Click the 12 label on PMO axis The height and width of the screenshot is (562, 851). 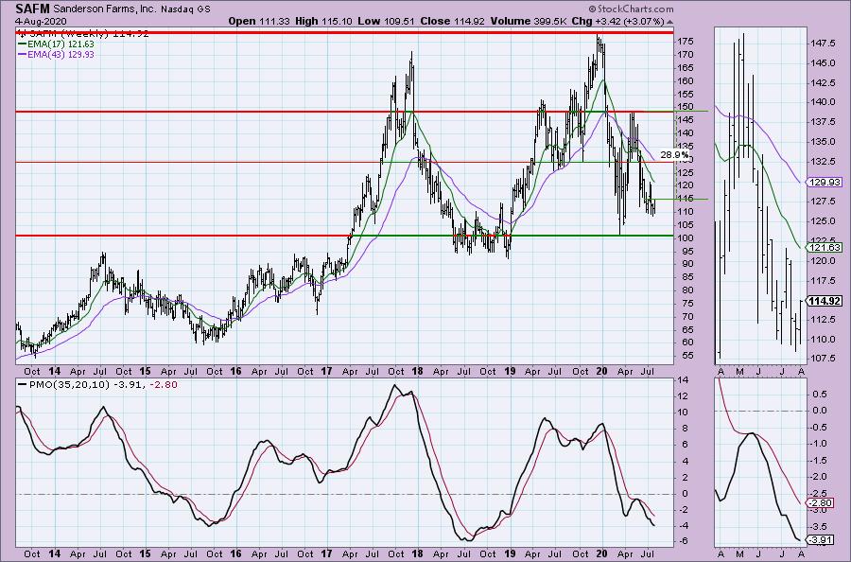[x=683, y=395]
